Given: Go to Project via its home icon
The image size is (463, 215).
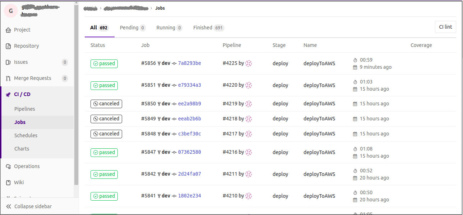Looking at the screenshot, I should pyautogui.click(x=8, y=29).
